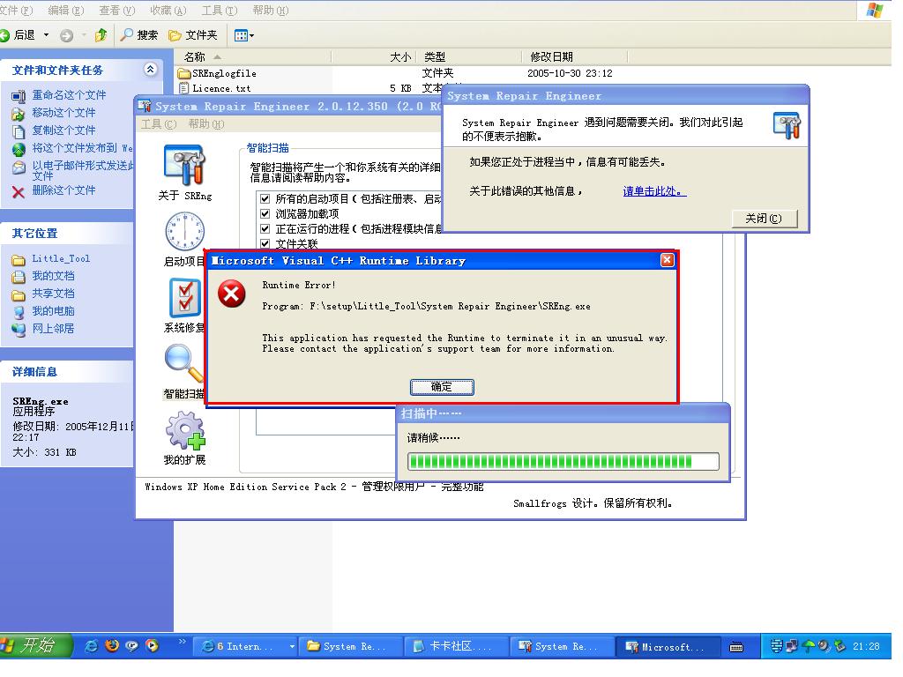The height and width of the screenshot is (677, 903).
Task: Launch Firefox from quick launch
Action: pos(112,646)
